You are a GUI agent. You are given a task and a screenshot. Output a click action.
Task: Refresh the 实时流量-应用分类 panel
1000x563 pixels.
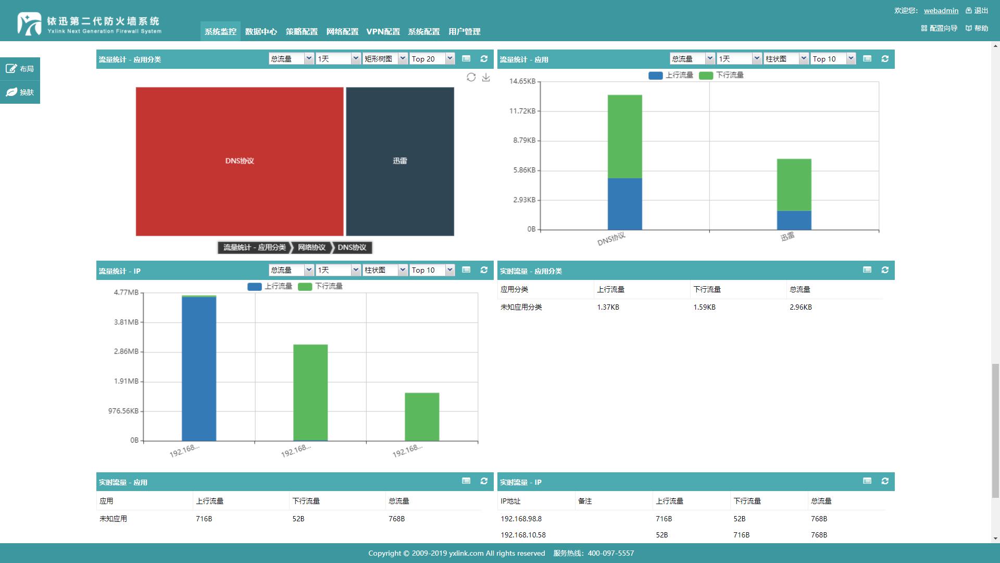pos(885,270)
